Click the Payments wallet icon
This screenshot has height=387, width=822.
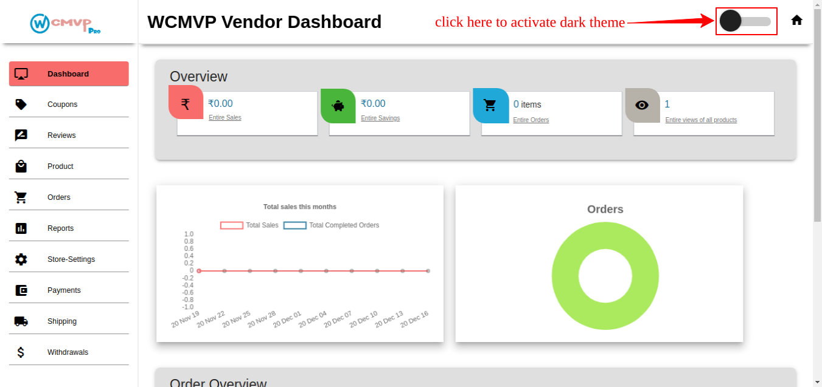(x=21, y=290)
